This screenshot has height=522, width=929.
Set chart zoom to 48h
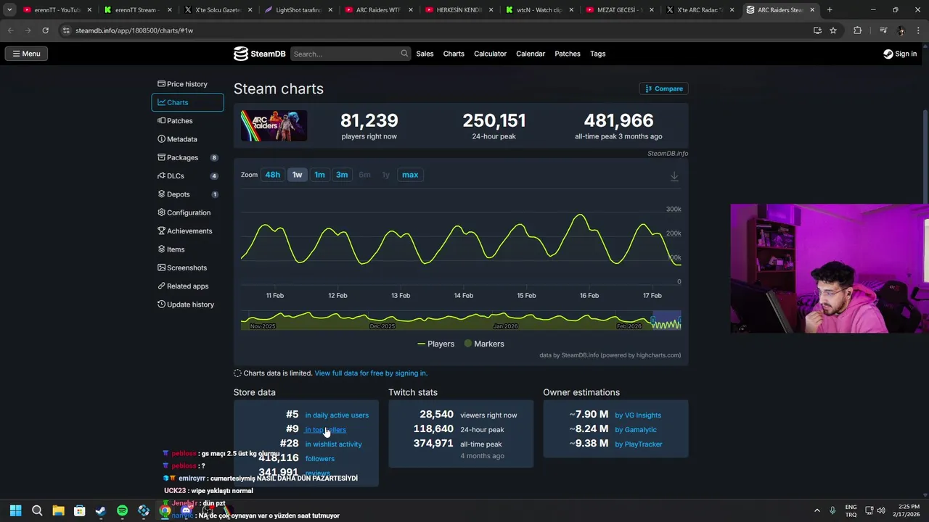(272, 175)
